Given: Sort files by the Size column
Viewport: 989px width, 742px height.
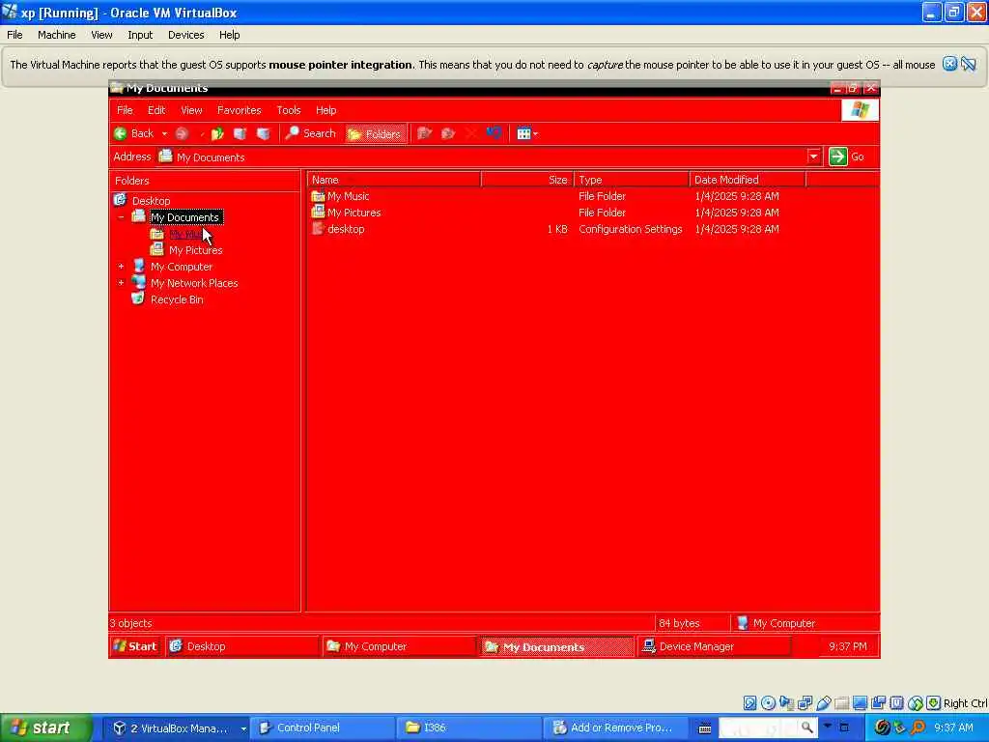Looking at the screenshot, I should [527, 180].
